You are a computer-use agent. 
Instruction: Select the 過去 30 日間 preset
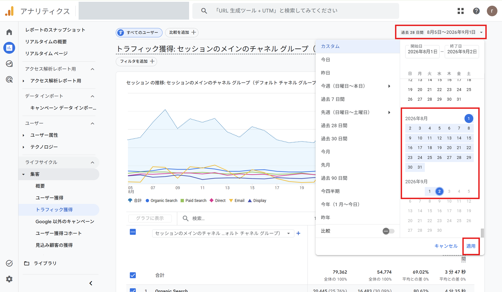(x=358, y=139)
